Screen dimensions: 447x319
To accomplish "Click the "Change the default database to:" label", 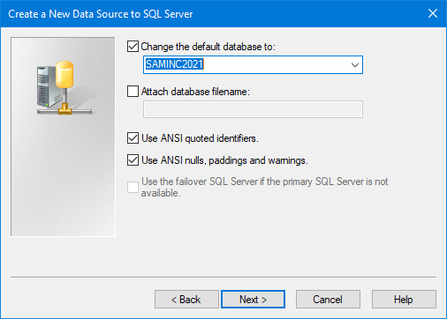I will [x=208, y=47].
